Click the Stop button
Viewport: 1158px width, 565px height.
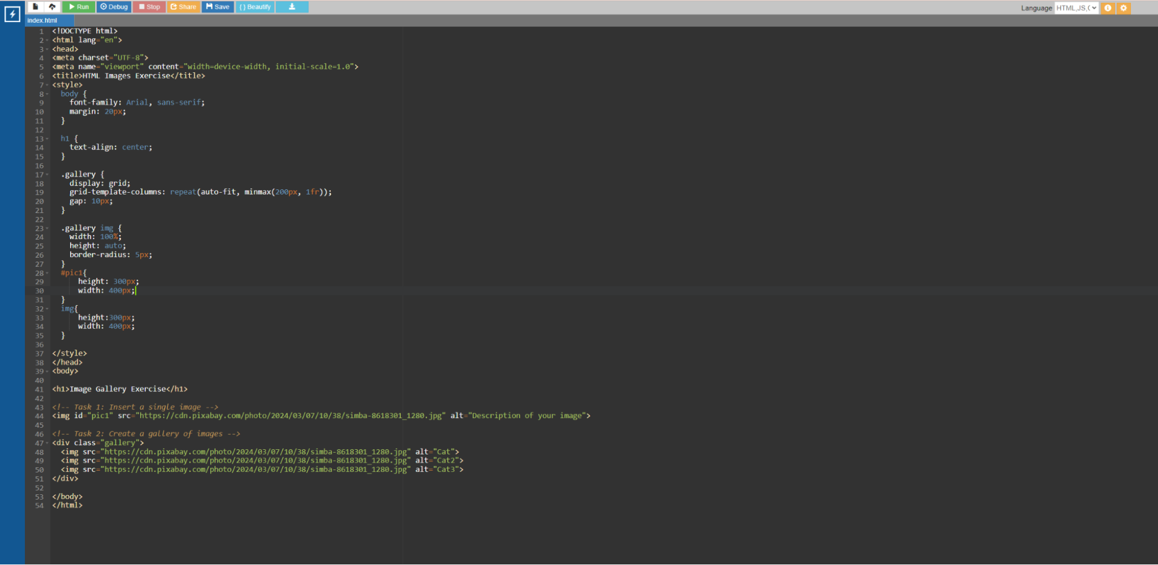point(149,7)
